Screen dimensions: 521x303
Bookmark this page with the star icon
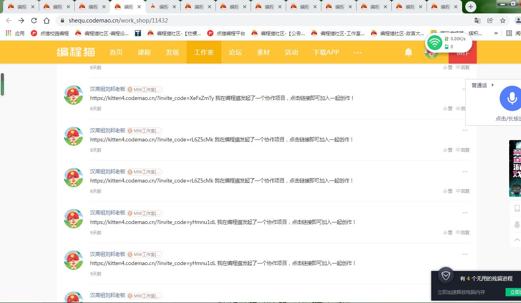pyautogui.click(x=503, y=21)
